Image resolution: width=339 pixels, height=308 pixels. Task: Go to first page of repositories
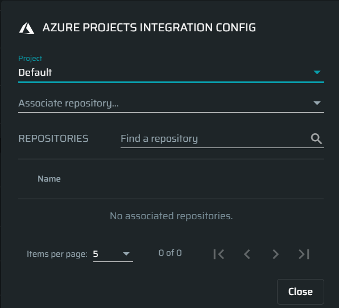[x=219, y=254]
